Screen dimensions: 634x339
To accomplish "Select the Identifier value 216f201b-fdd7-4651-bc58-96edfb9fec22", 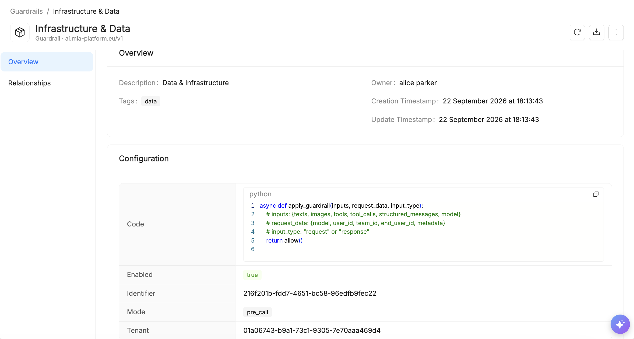I will click(310, 293).
